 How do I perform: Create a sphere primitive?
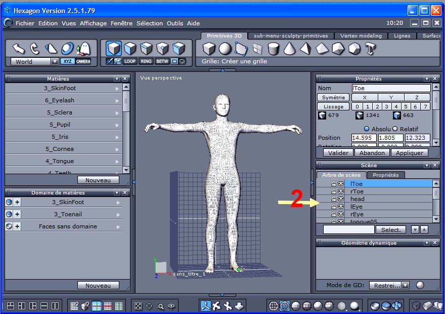pyautogui.click(x=225, y=49)
